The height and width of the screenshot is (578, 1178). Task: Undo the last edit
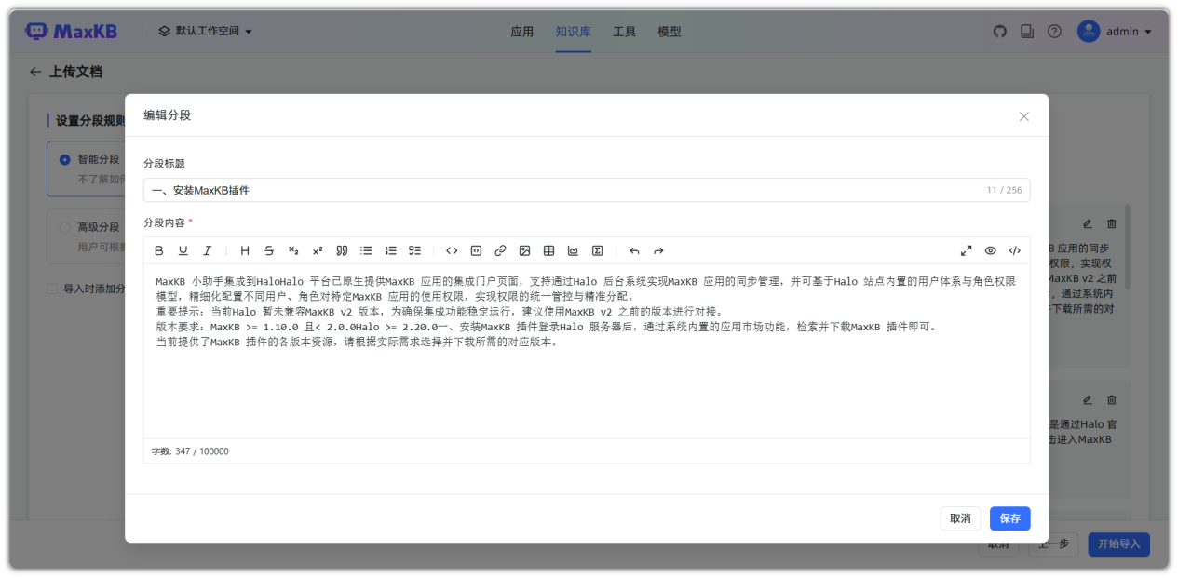(x=634, y=250)
